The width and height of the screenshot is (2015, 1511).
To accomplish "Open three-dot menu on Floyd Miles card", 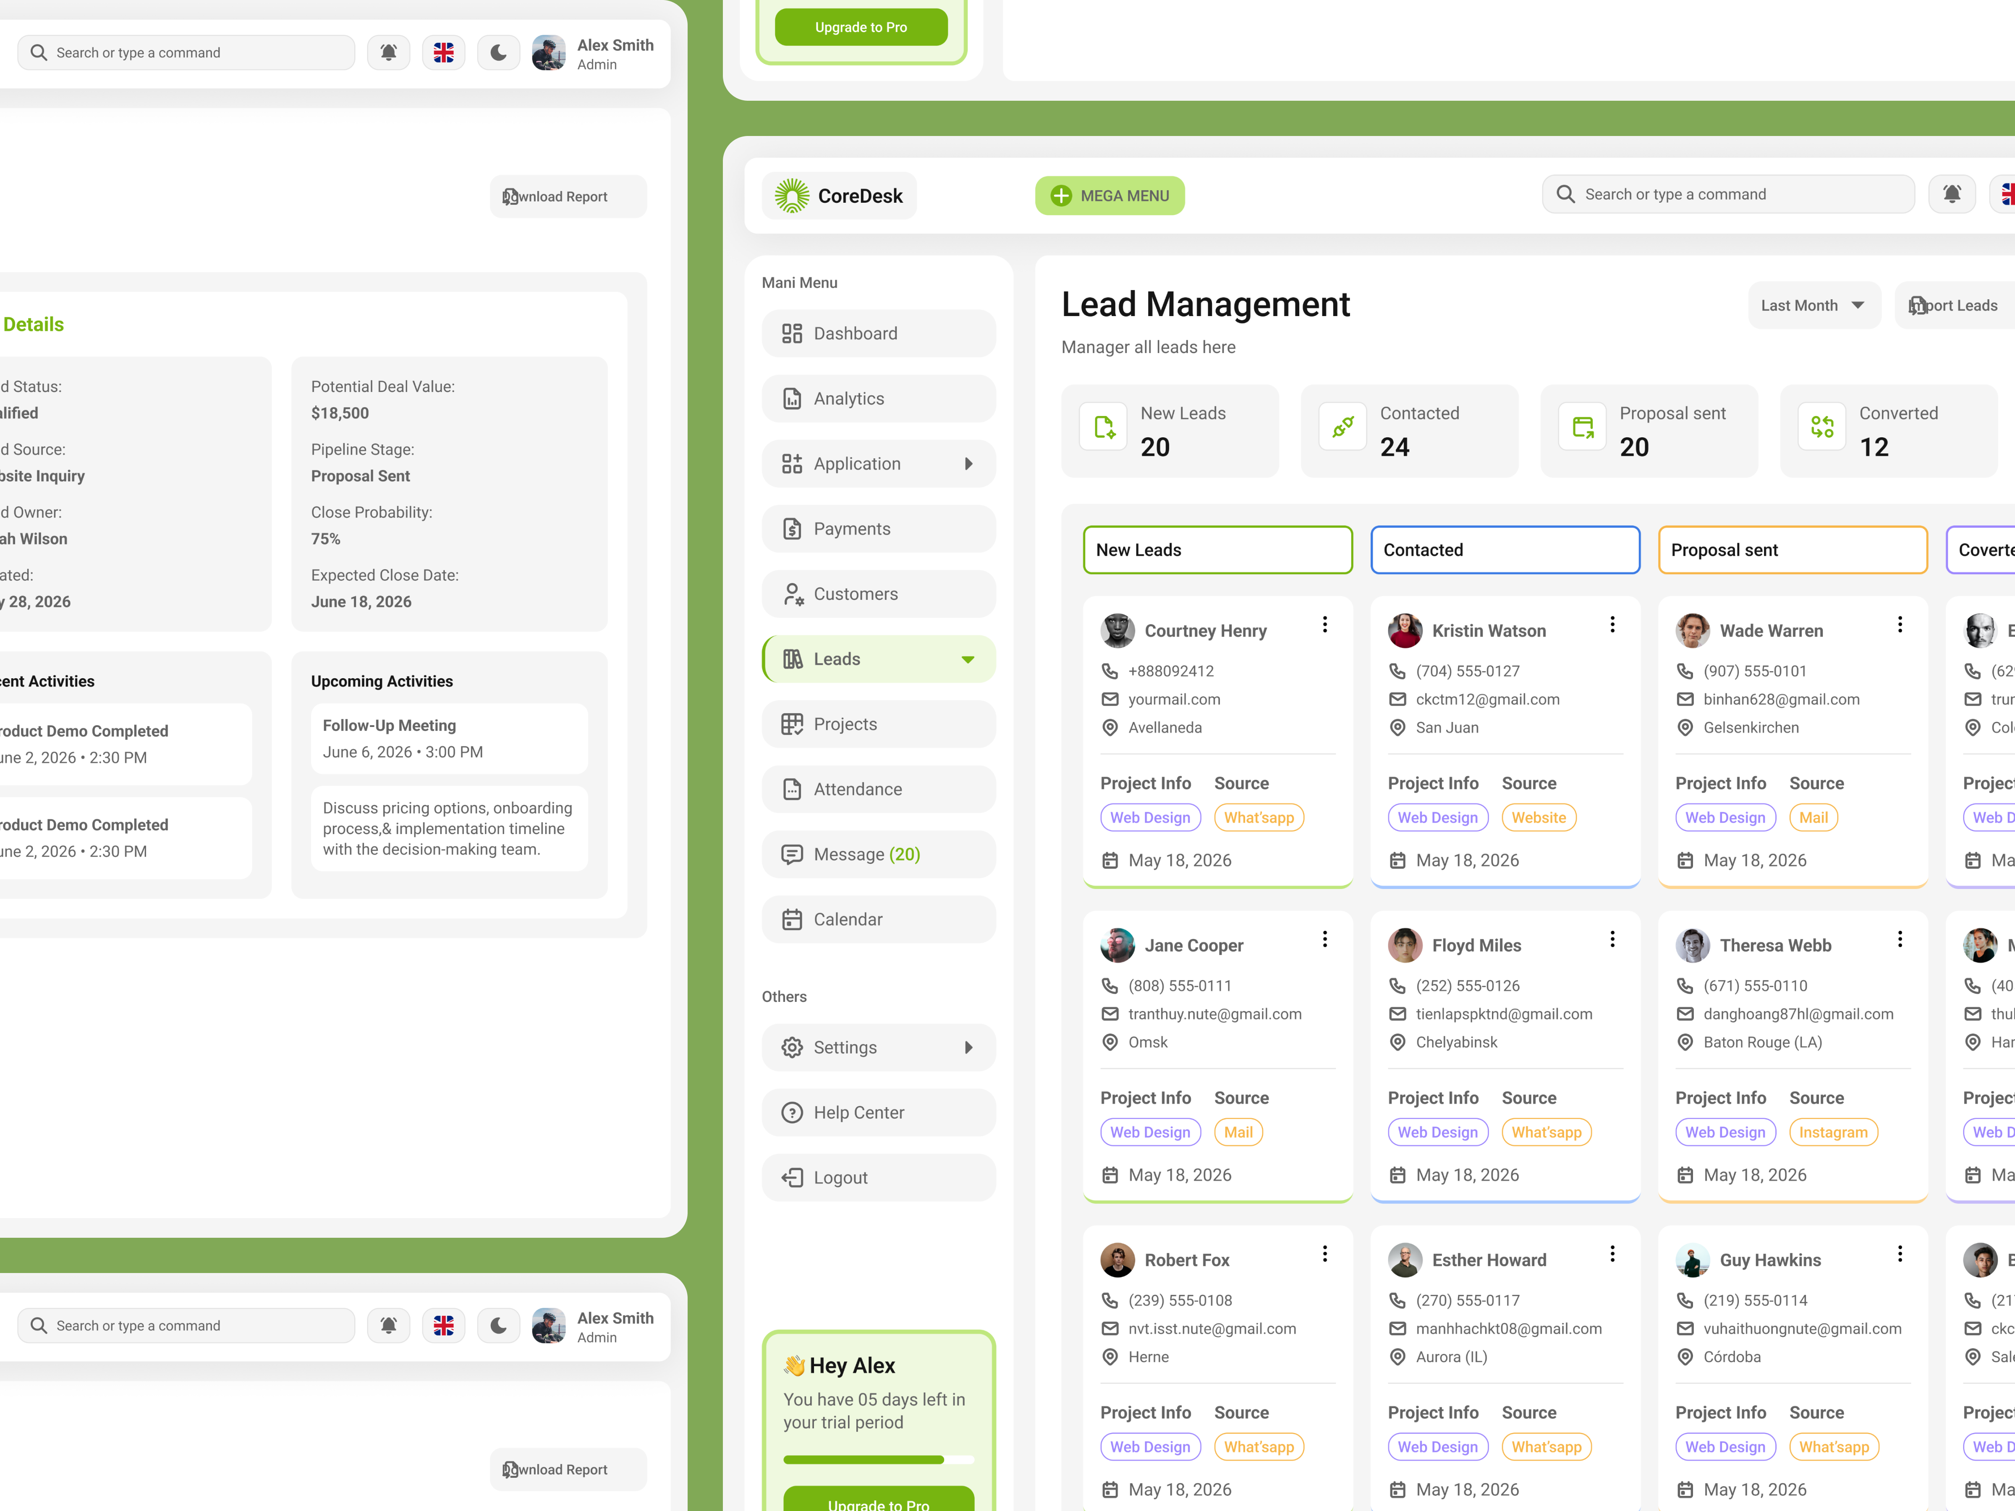I will [x=1612, y=939].
